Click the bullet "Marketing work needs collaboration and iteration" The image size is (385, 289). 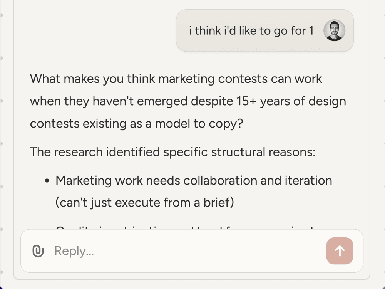194,180
